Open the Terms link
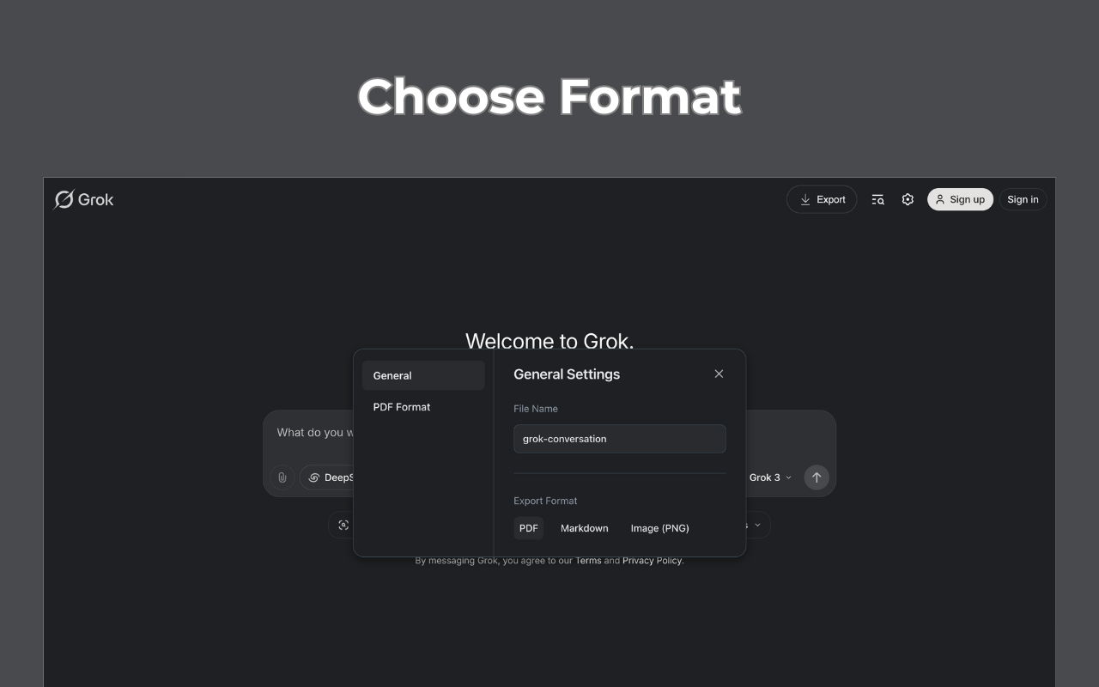Viewport: 1099px width, 687px height. [588, 560]
